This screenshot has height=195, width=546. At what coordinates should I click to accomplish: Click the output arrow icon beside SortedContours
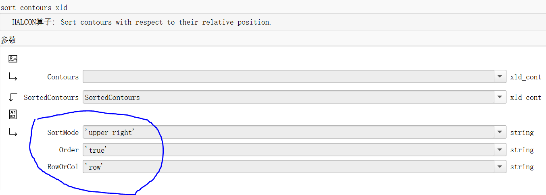pyautogui.click(x=13, y=97)
